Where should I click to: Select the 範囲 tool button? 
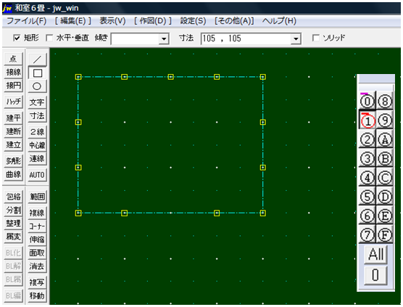pyautogui.click(x=37, y=197)
